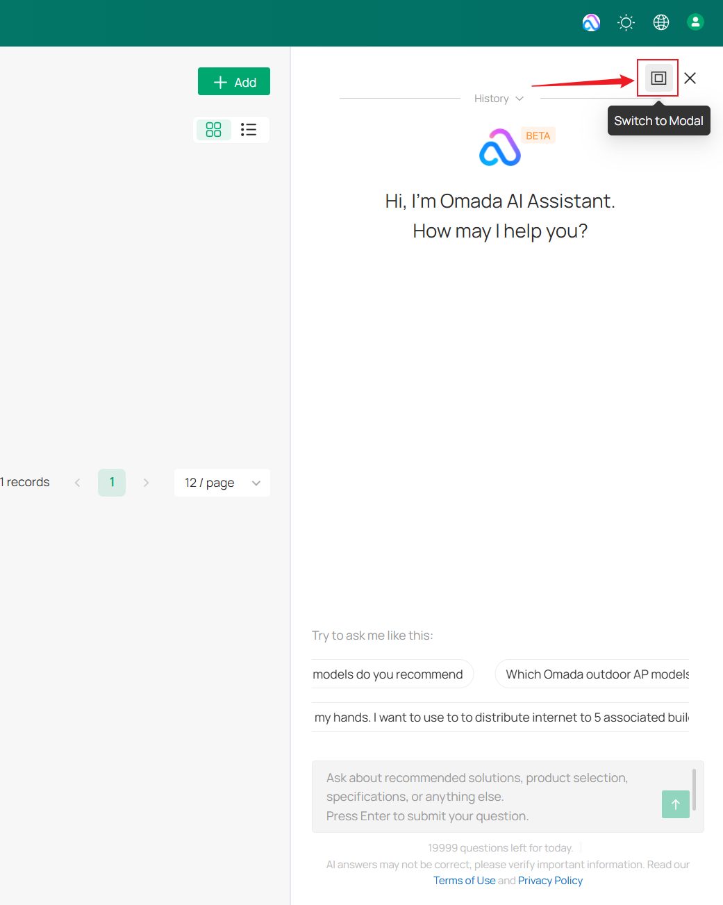The height and width of the screenshot is (905, 723).
Task: Go to the previous page arrow
Action: 77,483
